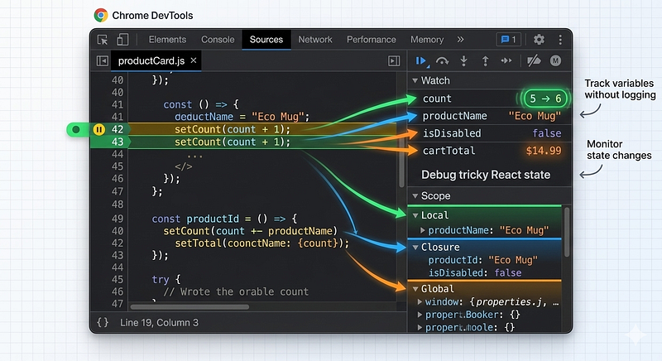Open the Memory tab
The image size is (662, 361).
pyautogui.click(x=427, y=40)
